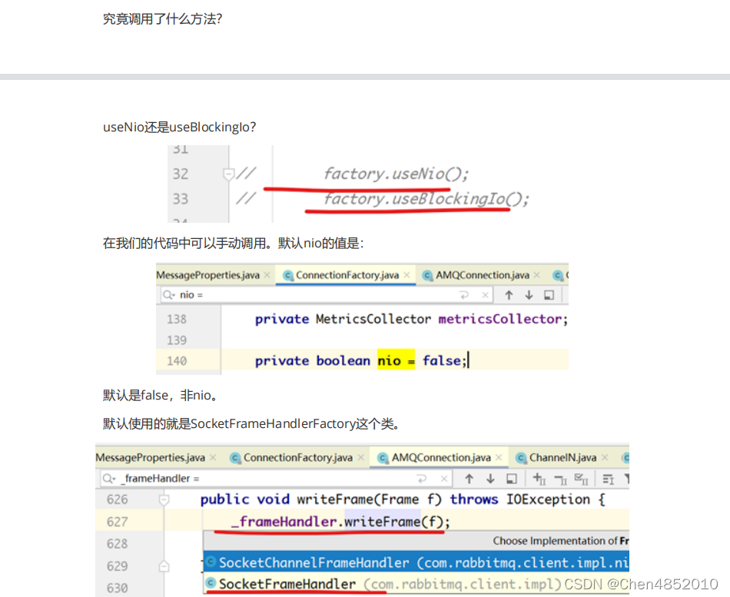Viewport: 730px width, 597px height.
Task: Click select-all-occurrences icon in the find bar
Action: [581, 478]
